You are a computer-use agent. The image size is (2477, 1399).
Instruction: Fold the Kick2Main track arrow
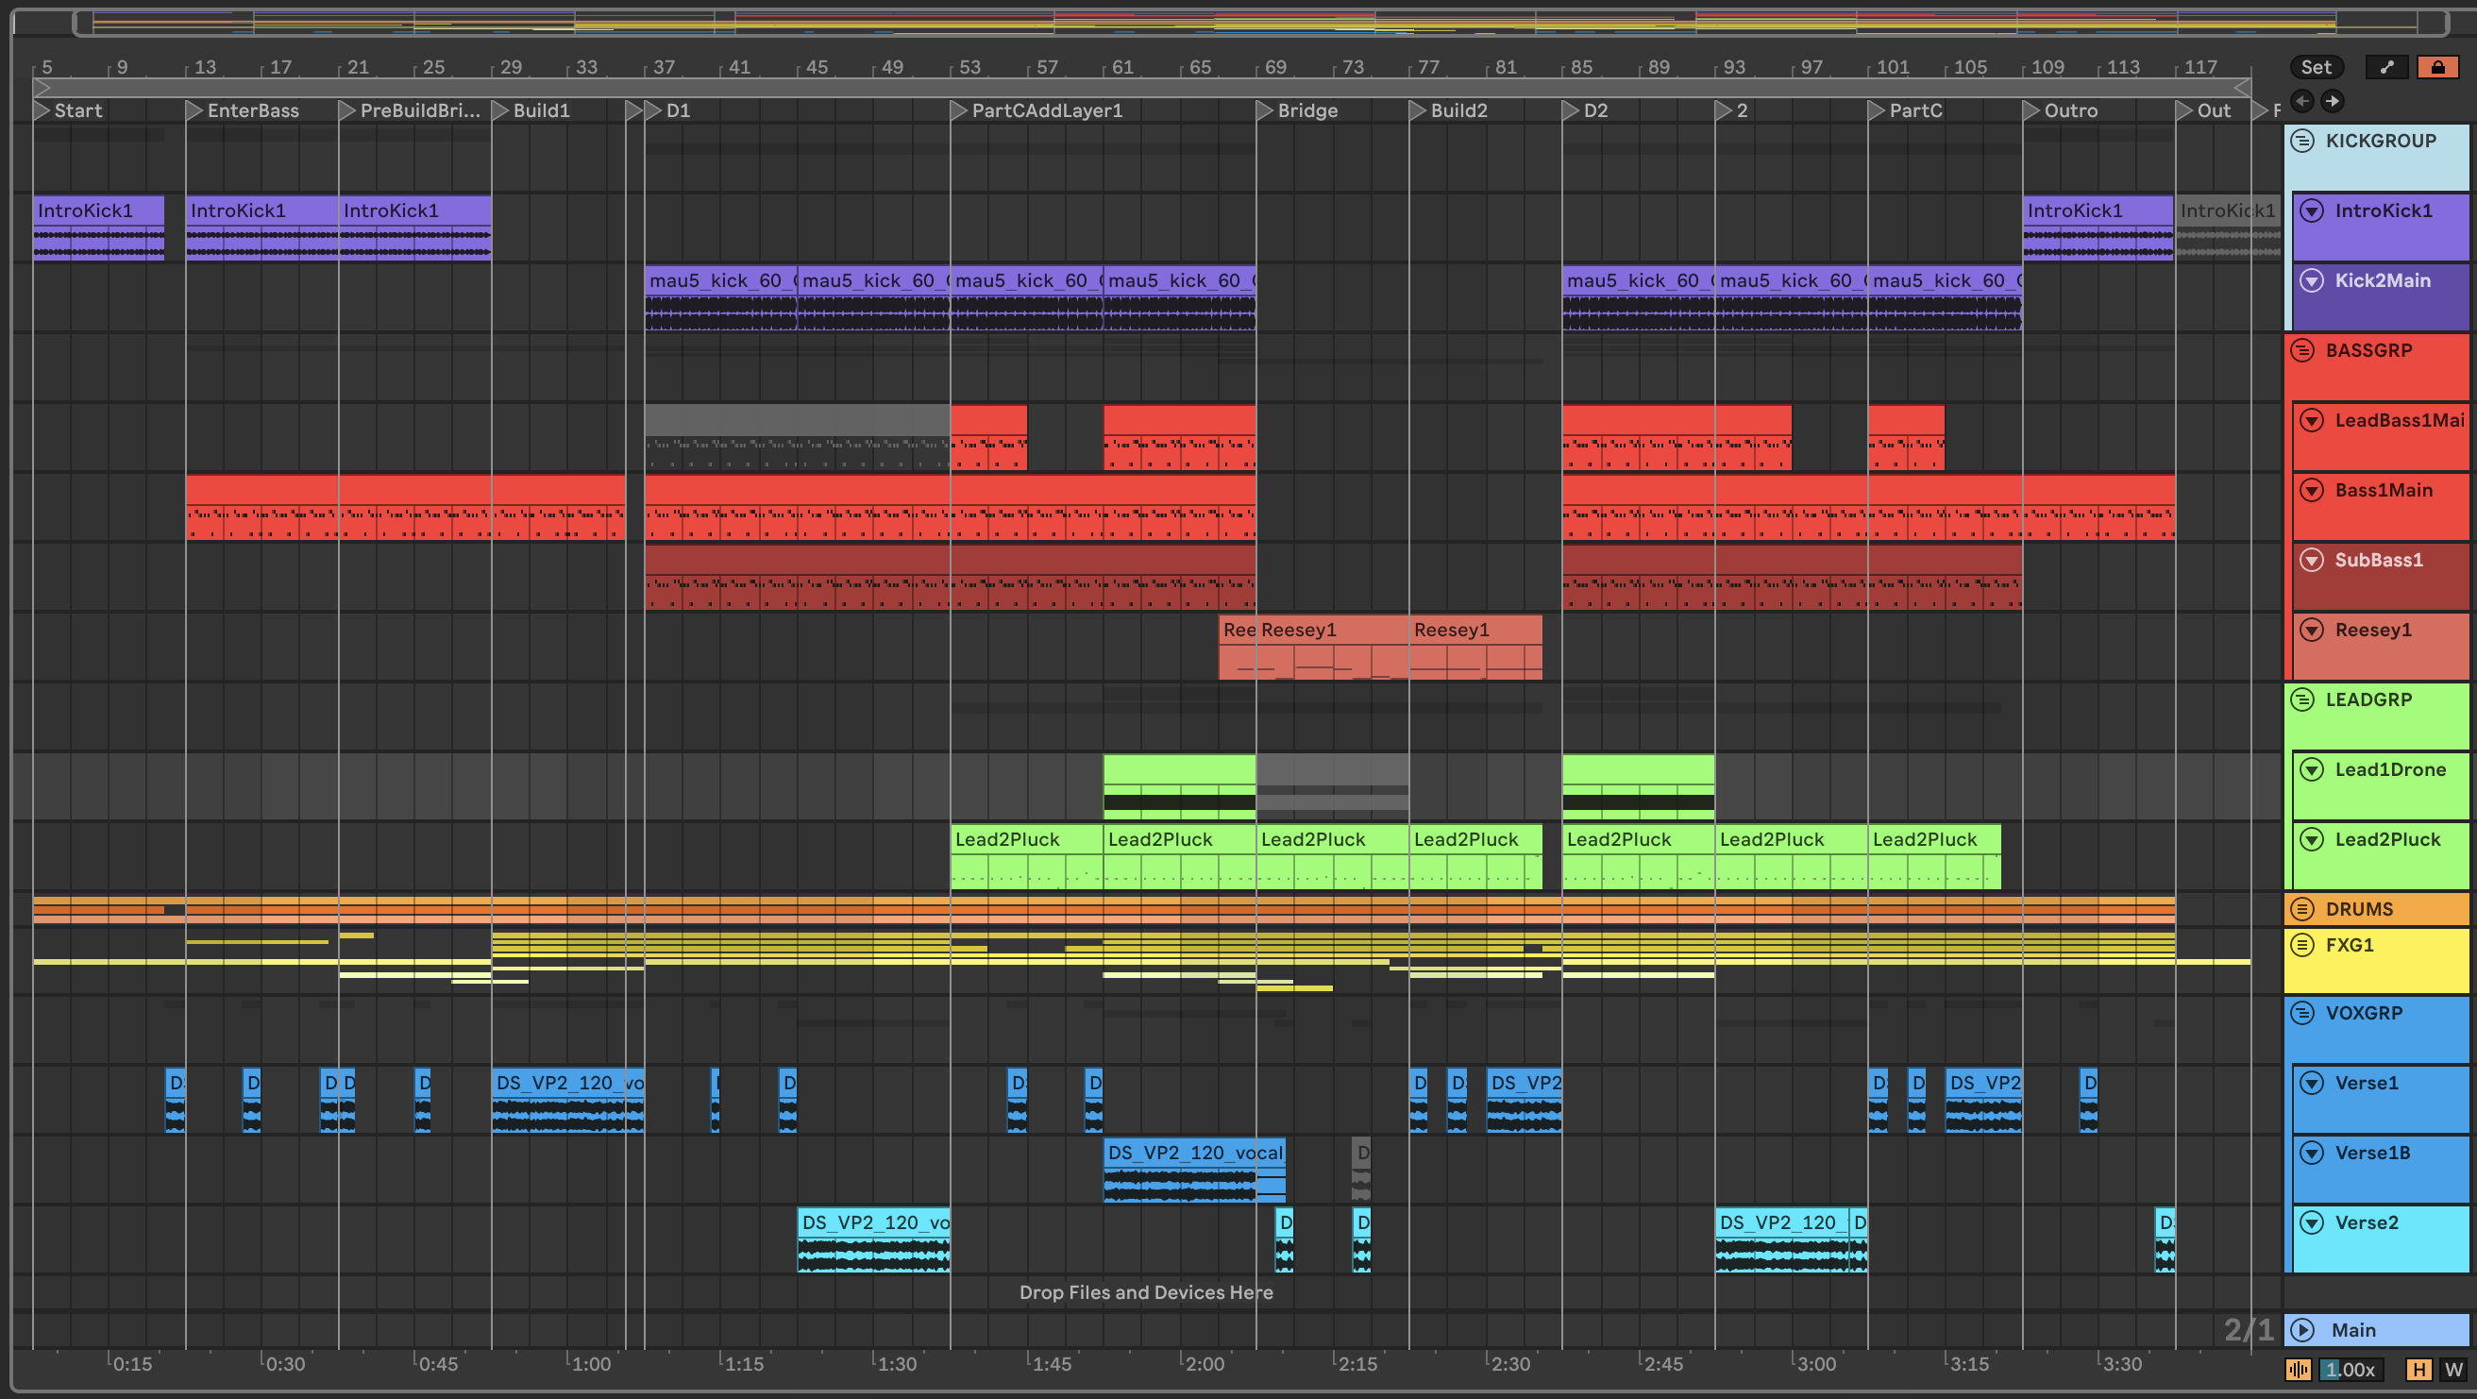(x=2312, y=280)
